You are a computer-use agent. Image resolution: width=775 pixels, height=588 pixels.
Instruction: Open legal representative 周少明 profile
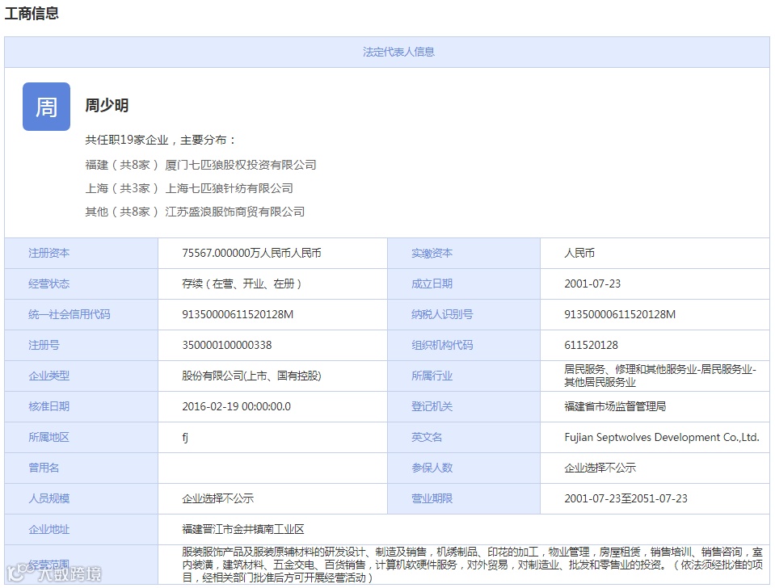(107, 105)
